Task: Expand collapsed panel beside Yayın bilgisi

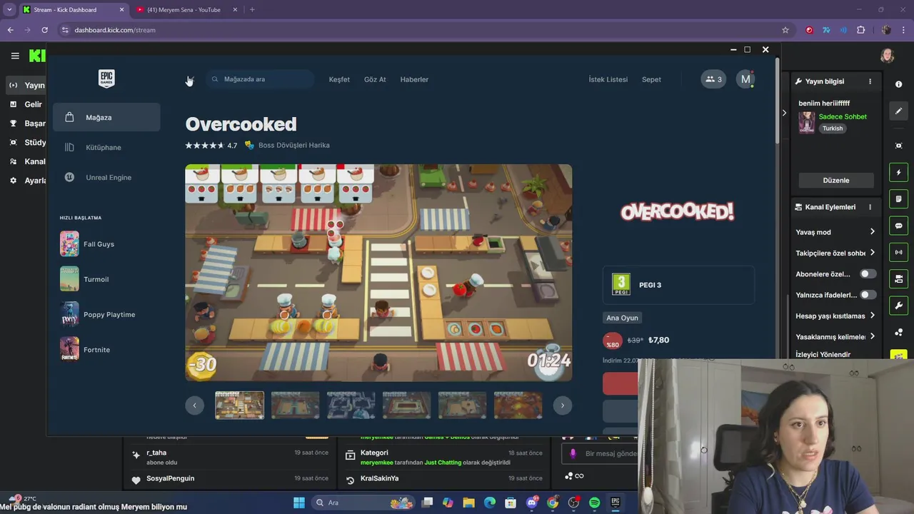Action: pos(784,113)
